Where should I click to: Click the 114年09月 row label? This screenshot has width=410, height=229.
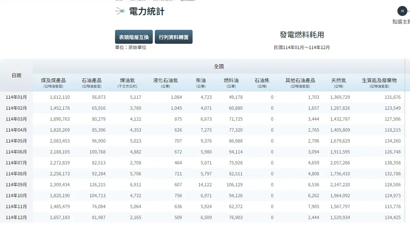(16, 185)
